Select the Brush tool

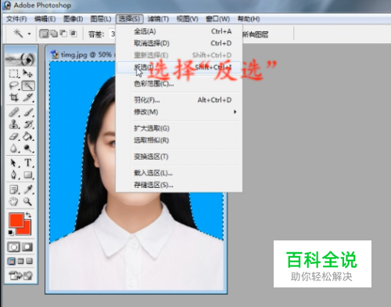(x=28, y=112)
